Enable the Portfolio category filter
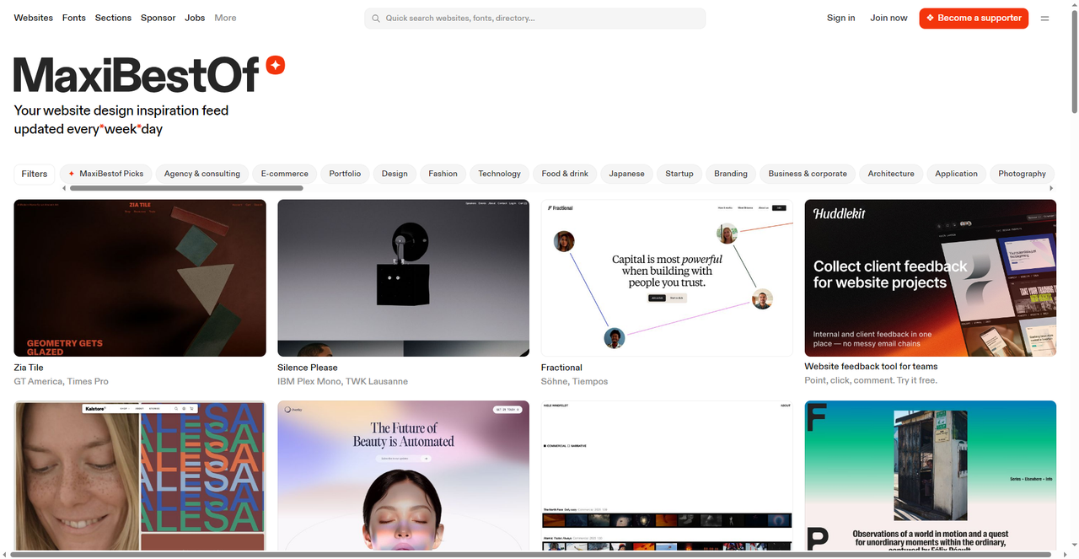 coord(345,174)
